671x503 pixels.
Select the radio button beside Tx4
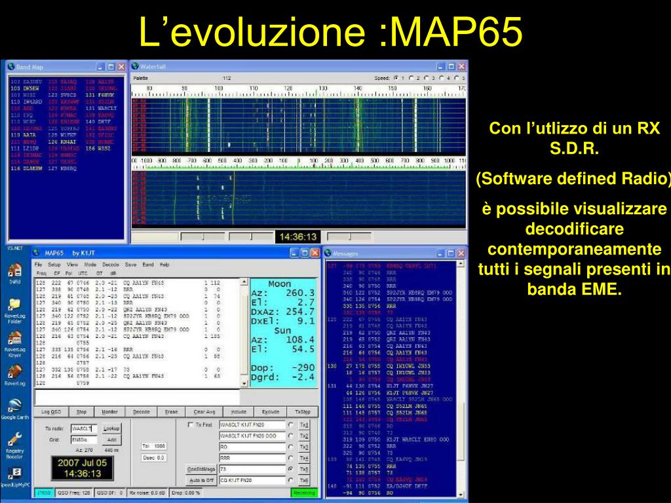(291, 458)
